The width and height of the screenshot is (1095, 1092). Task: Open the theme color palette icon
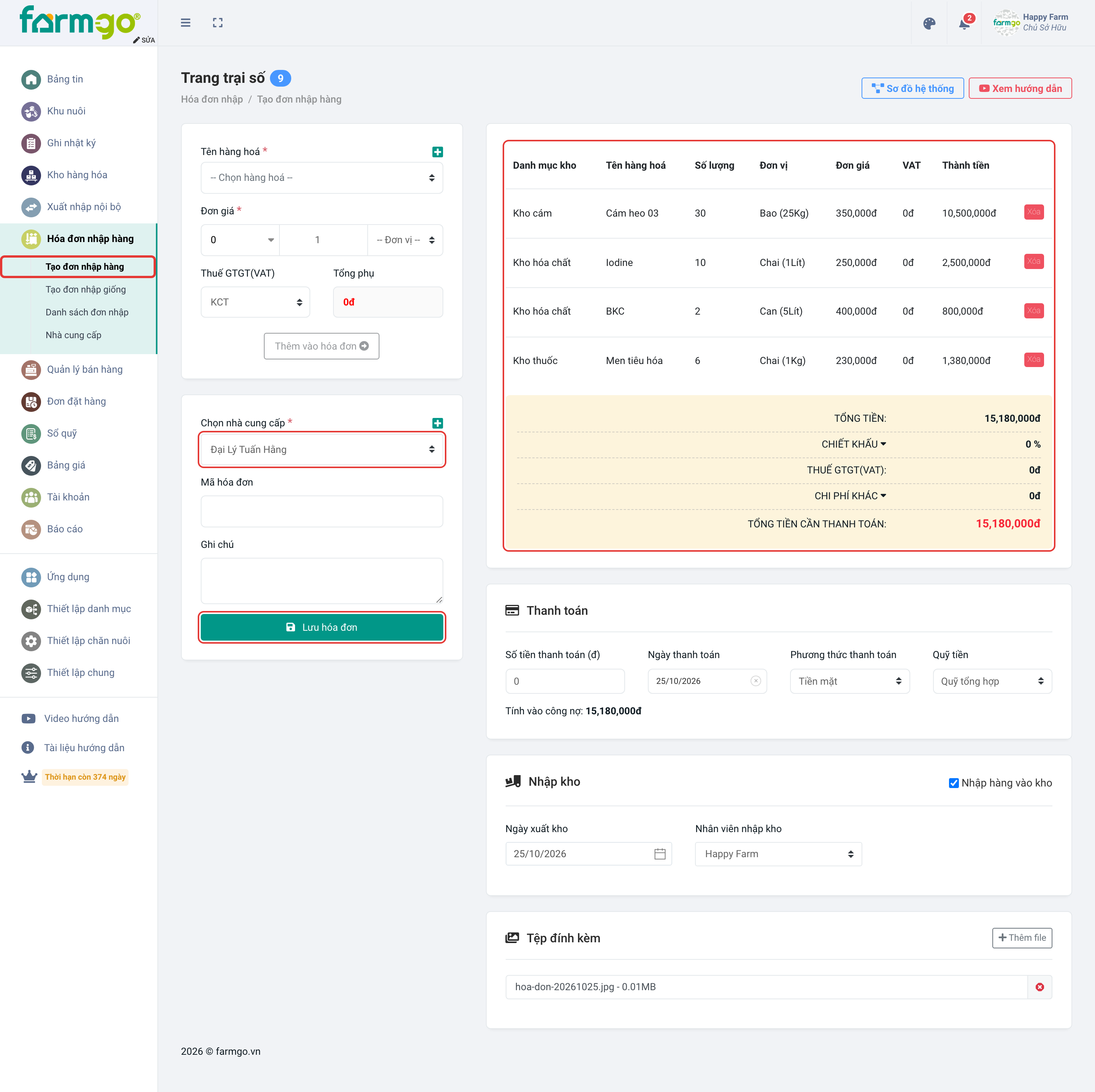[x=929, y=23]
